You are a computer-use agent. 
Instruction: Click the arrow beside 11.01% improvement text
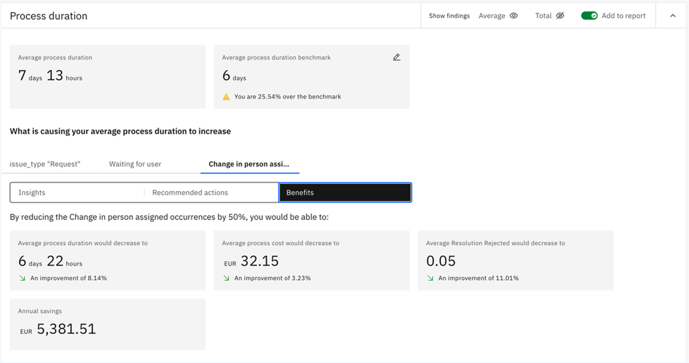tap(429, 278)
